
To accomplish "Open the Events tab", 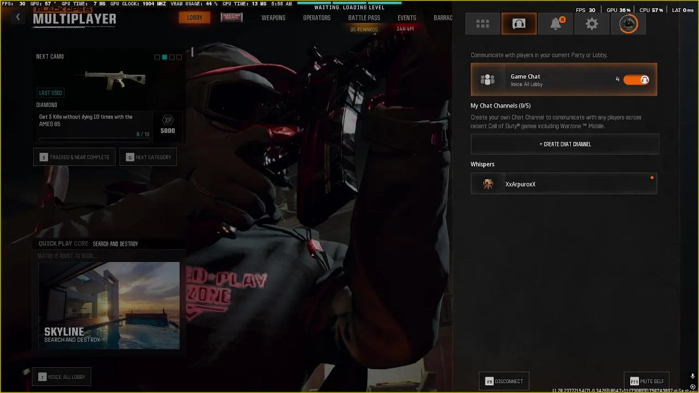I will pos(407,18).
